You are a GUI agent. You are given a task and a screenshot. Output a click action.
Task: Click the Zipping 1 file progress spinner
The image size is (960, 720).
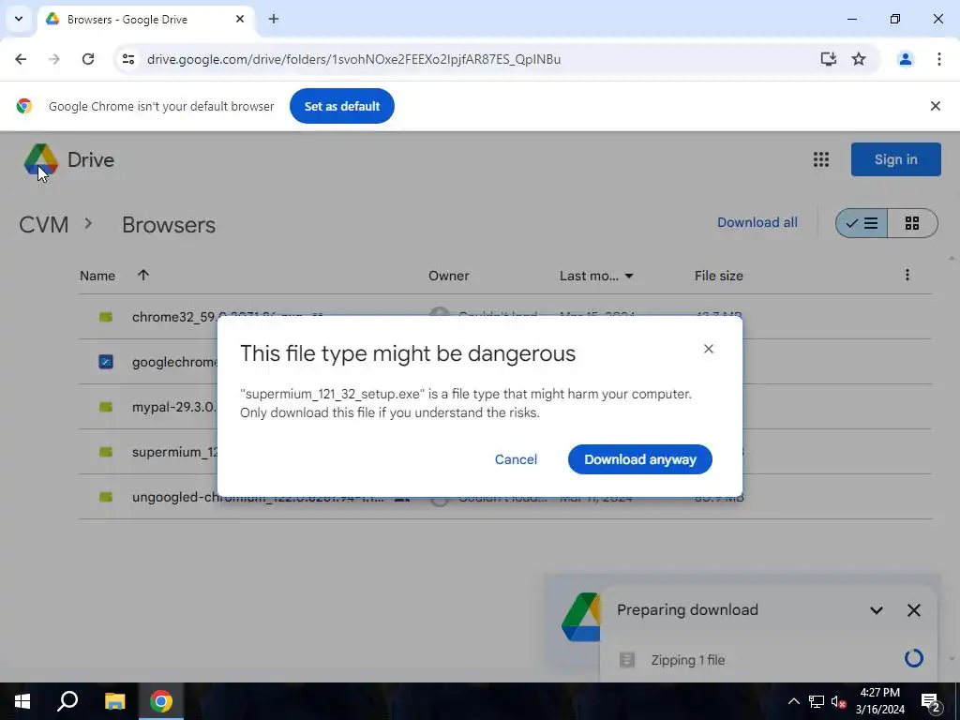pyautogui.click(x=913, y=658)
